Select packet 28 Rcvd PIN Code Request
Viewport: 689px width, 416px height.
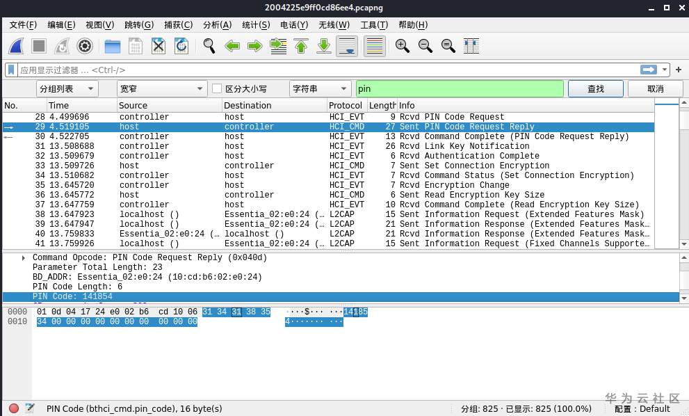(328, 117)
